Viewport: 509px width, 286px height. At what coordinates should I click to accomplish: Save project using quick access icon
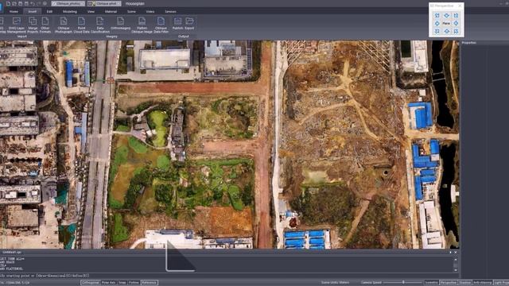tap(21, 3)
